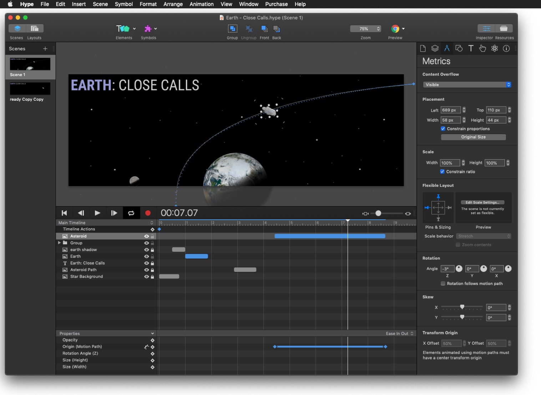
Task: Open the Animation menu
Action: tap(202, 4)
